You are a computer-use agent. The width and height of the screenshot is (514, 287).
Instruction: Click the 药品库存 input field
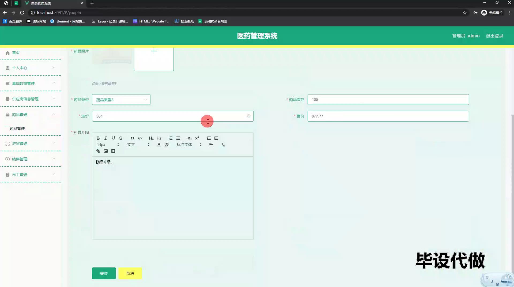tap(388, 100)
